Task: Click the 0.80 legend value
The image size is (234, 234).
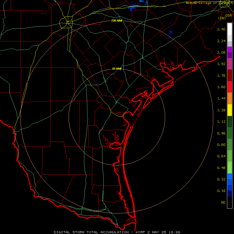Action: coord(221,145)
